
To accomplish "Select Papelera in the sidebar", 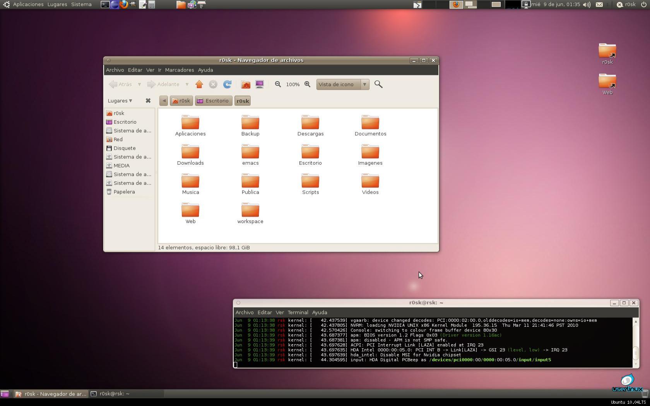I will tap(124, 192).
